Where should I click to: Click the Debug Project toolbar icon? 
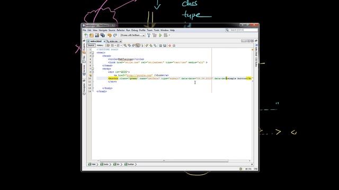click(166, 35)
